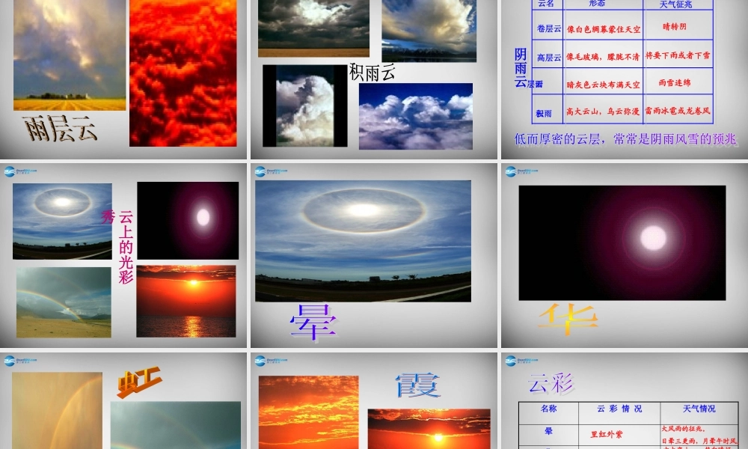Click the DearEDU logo on the 晕 slide

click(x=271, y=171)
